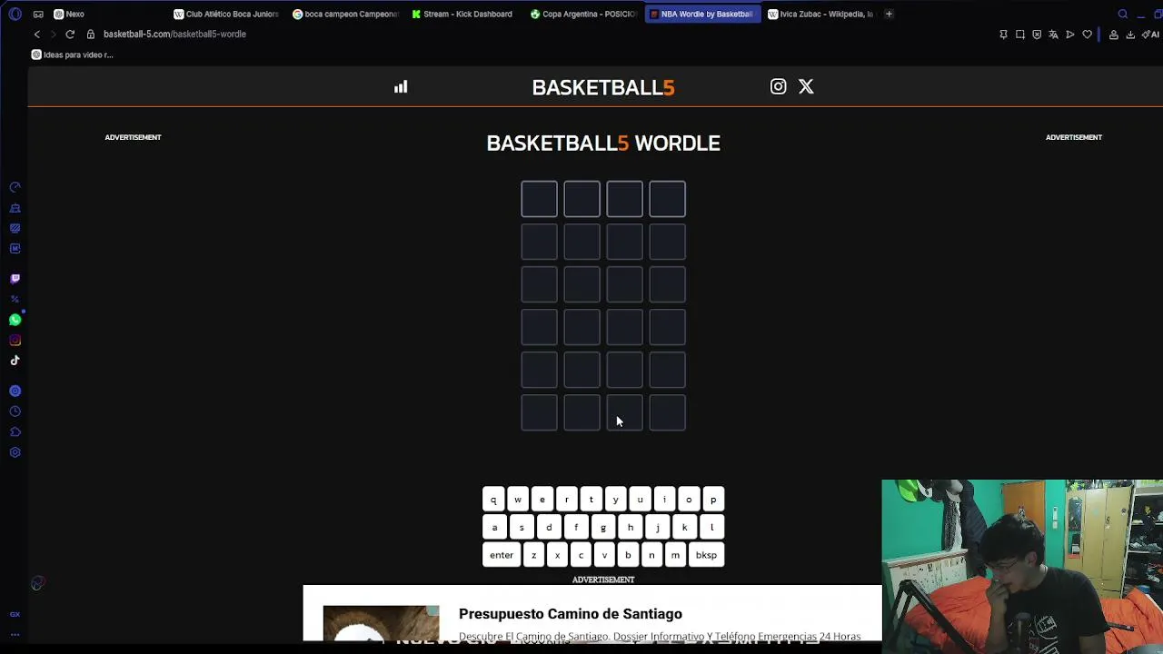Click the K key on the on-screen keyboard

pos(685,528)
